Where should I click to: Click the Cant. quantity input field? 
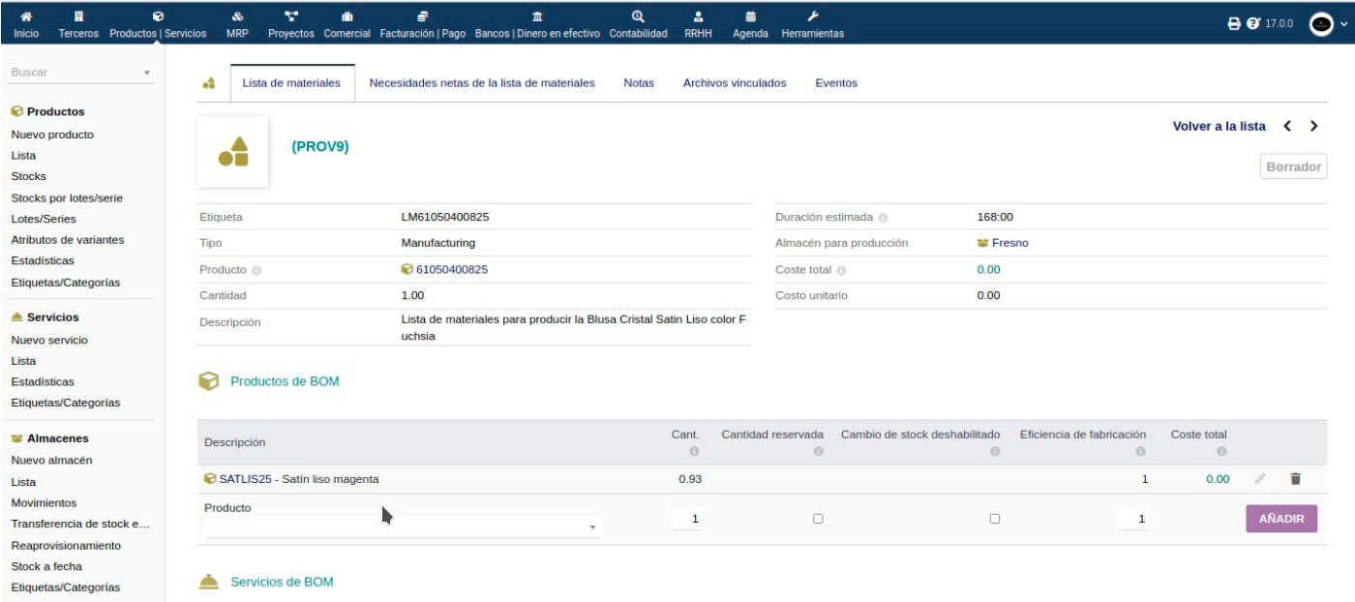pos(689,520)
